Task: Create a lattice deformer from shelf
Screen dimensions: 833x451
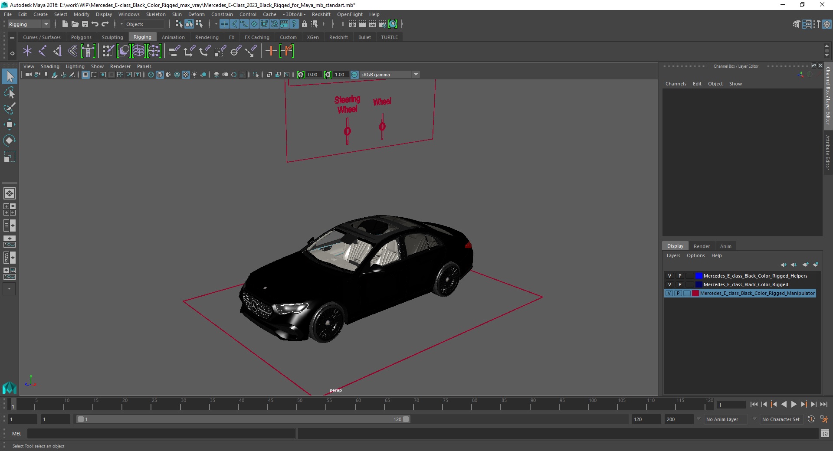Action: click(138, 51)
